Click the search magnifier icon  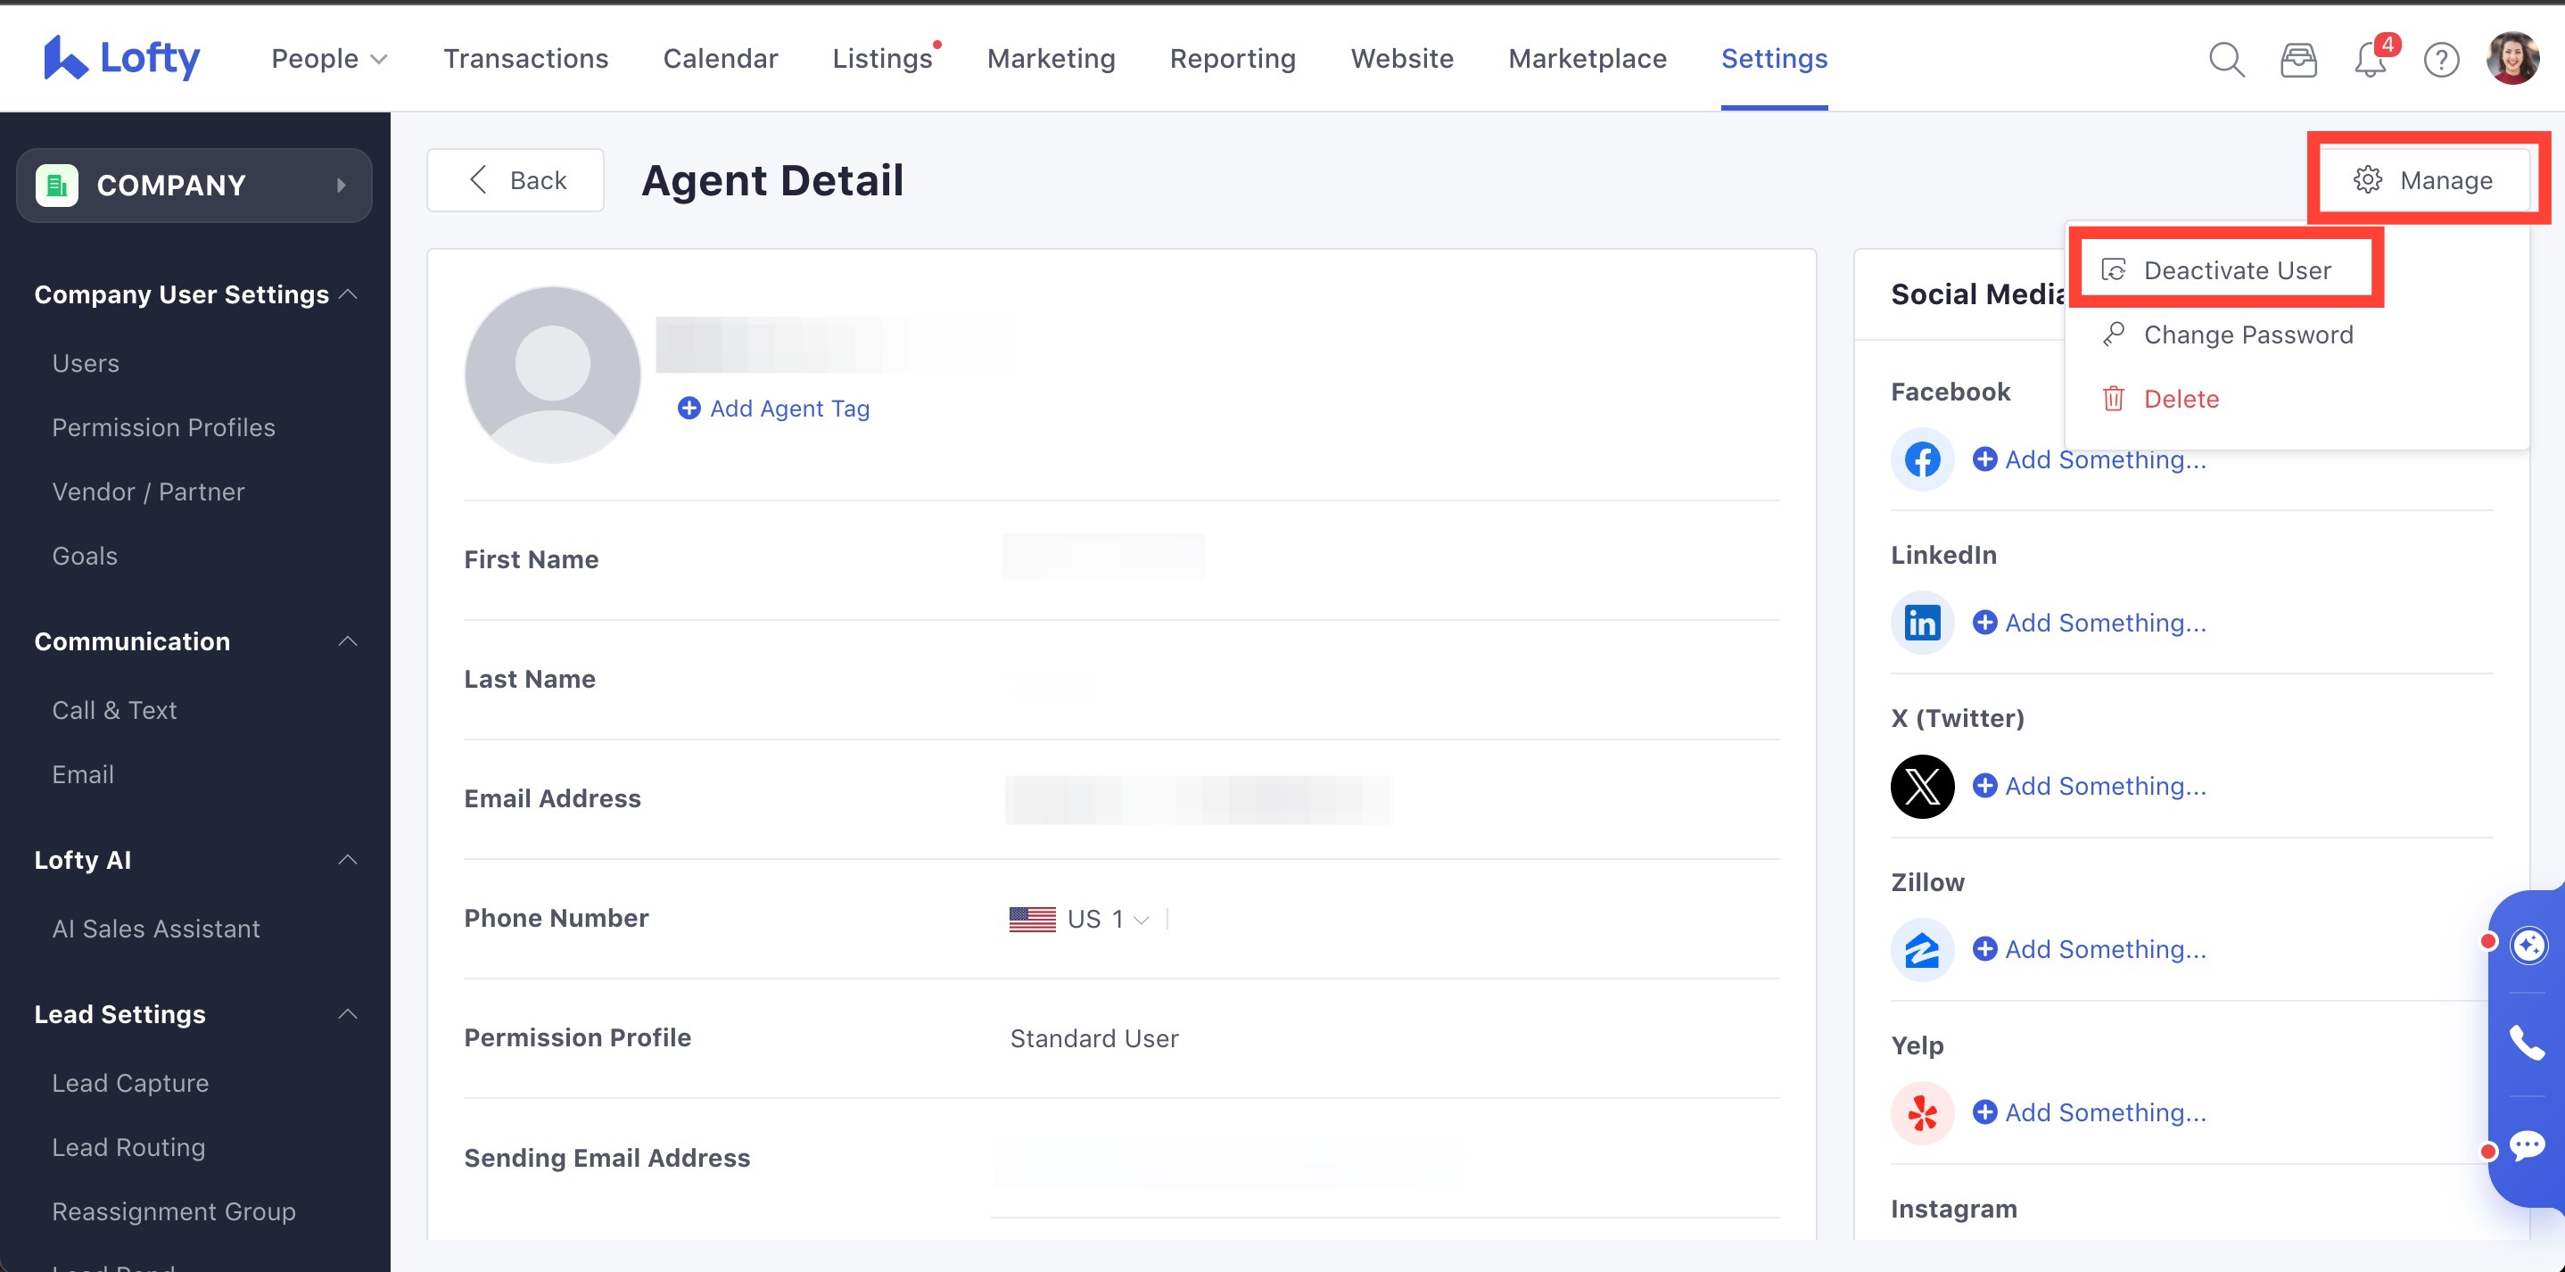coord(2225,60)
